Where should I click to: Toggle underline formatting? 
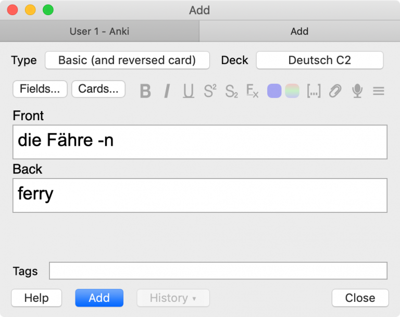coord(189,91)
